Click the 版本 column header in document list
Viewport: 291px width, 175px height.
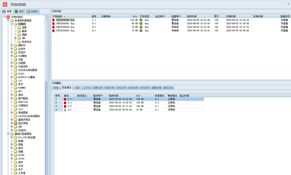click(x=95, y=16)
